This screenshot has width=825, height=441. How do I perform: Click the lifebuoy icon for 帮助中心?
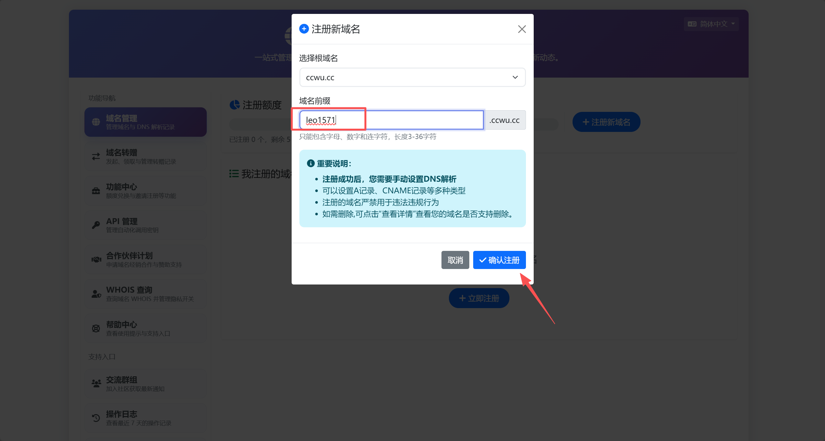(96, 328)
